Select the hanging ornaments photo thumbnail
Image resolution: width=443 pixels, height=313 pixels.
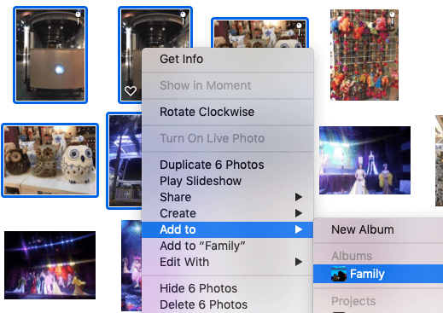(364, 55)
